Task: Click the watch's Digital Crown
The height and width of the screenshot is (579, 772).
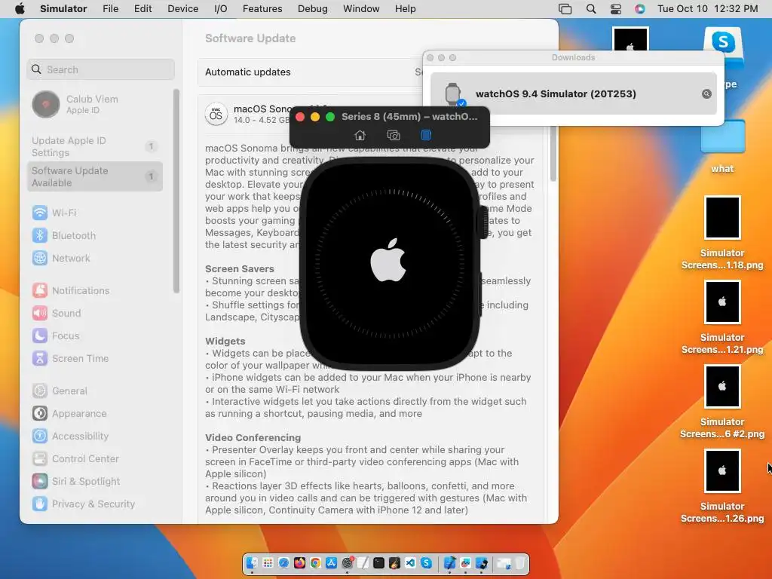Action: 483,222
